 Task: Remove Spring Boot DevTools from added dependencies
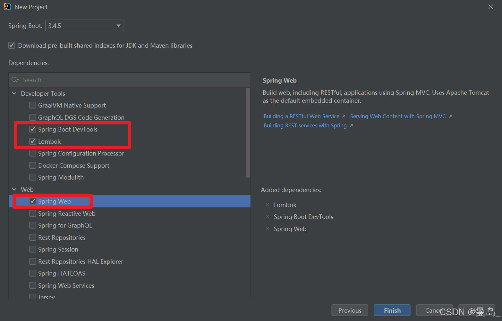coord(268,217)
